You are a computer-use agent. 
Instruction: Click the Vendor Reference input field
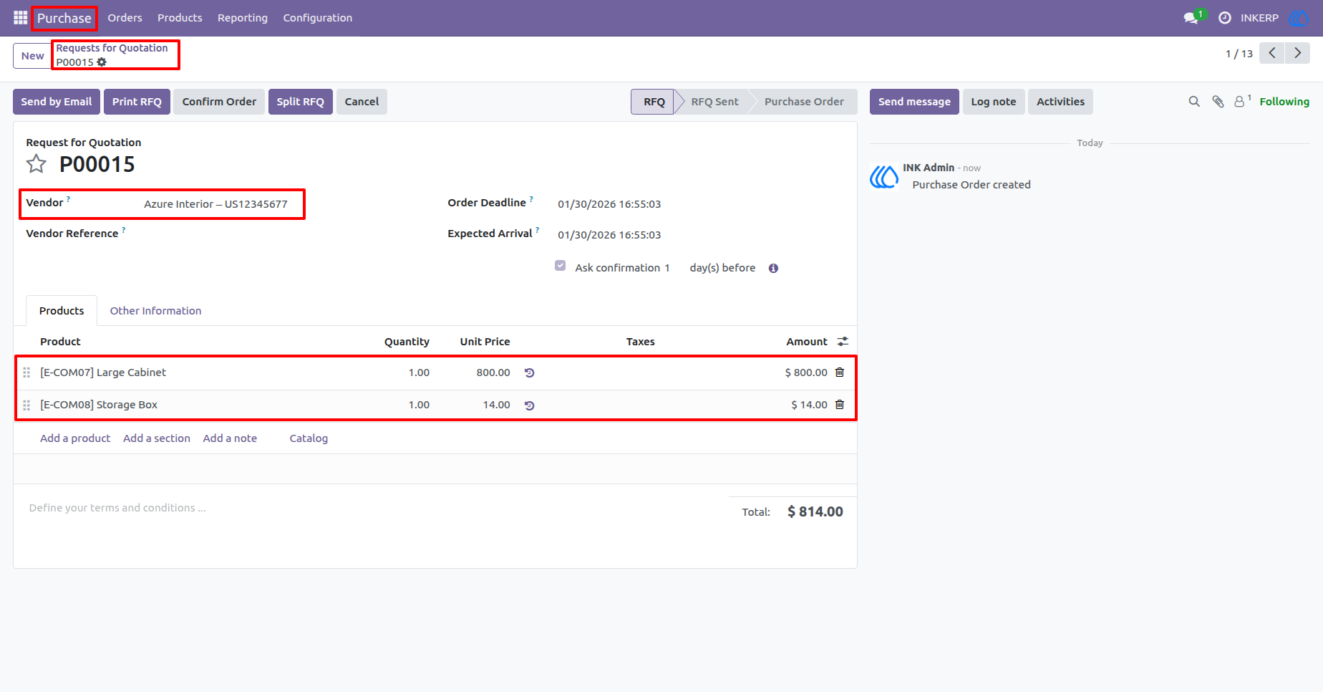pos(283,234)
